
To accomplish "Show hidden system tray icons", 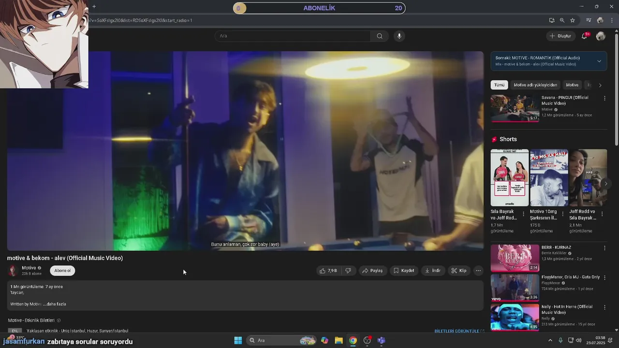I will (x=550, y=340).
